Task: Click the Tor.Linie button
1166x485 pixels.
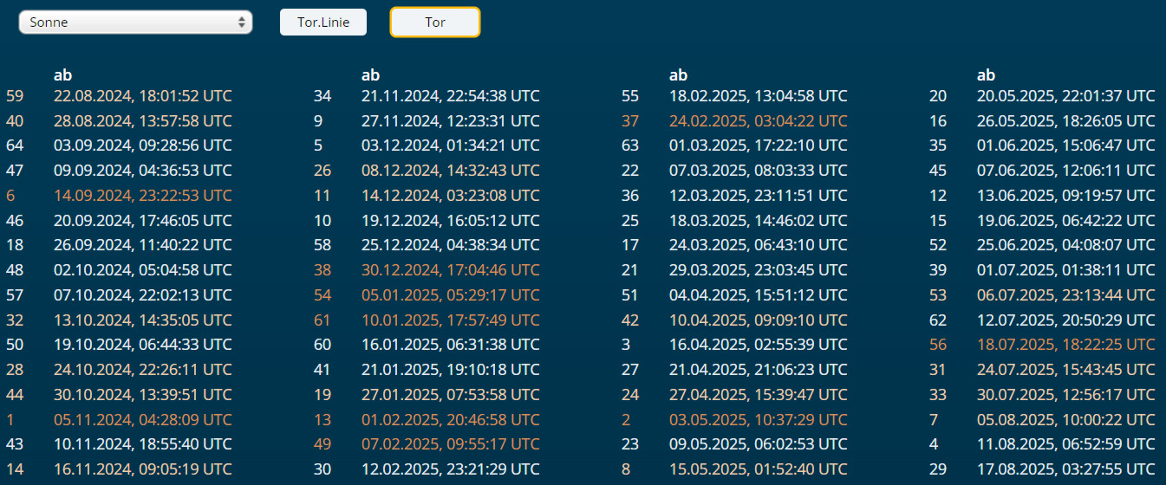Action: point(323,23)
